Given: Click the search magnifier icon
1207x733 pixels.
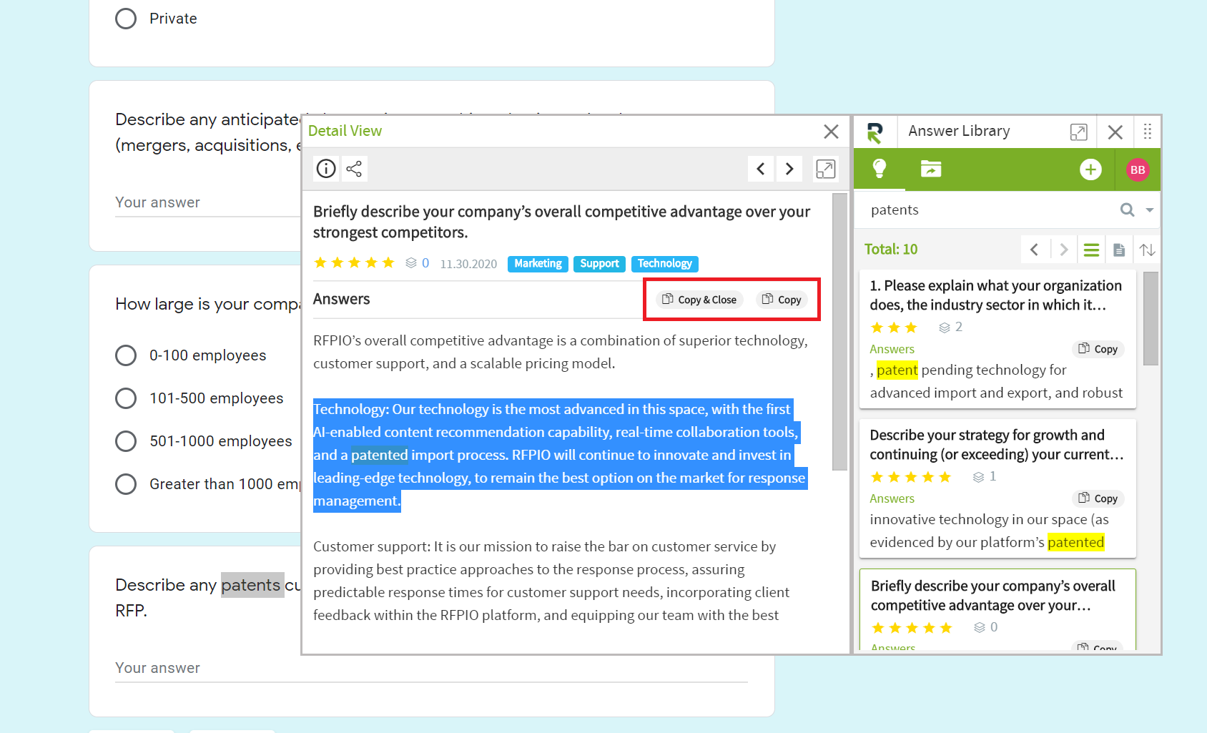Looking at the screenshot, I should tap(1128, 210).
